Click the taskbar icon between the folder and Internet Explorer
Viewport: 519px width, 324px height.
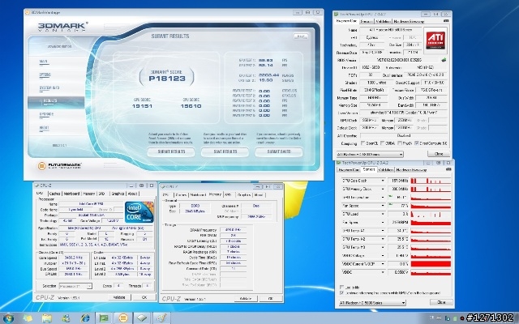(66, 318)
